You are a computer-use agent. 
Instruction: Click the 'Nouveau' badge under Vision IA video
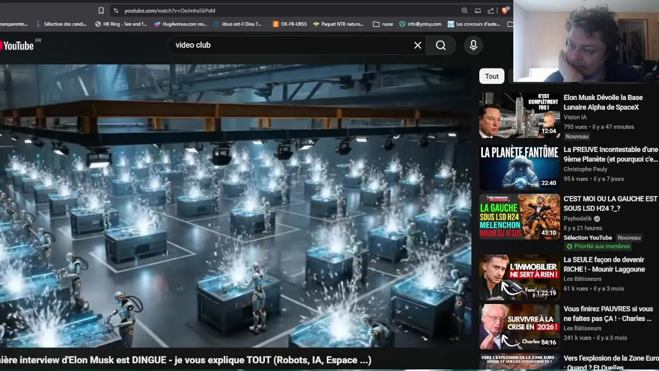tap(577, 137)
